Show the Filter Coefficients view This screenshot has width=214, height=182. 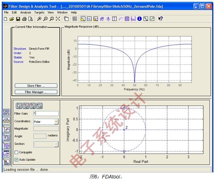133,19
